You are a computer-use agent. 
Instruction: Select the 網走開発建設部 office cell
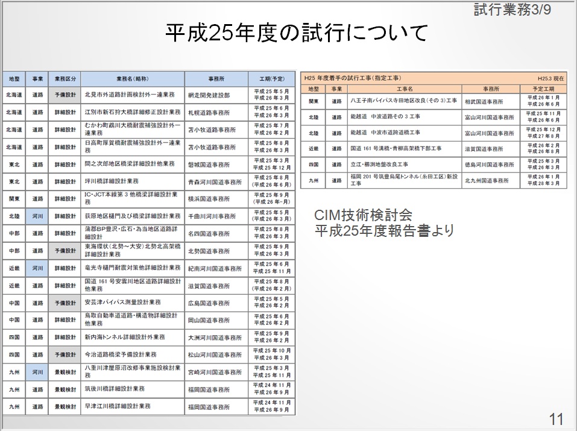click(x=209, y=95)
